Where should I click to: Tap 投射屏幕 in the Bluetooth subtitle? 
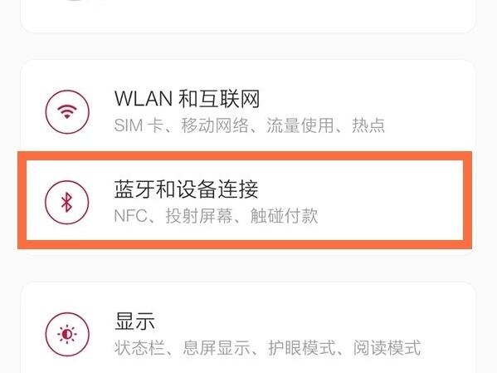click(x=199, y=216)
